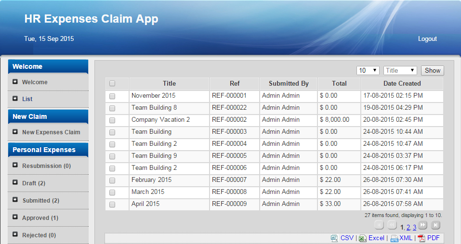
Task: Check the Company Vacation 2 row checkbox
Action: click(x=112, y=120)
